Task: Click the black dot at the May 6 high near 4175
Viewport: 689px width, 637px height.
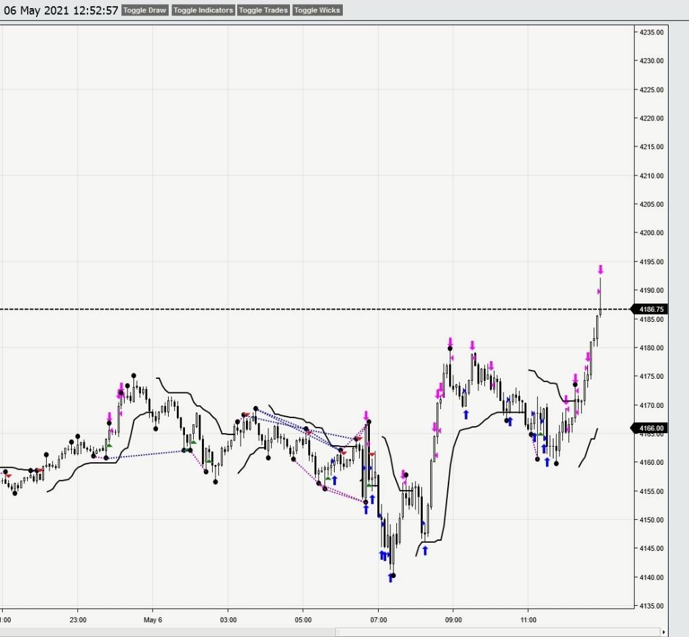Action: coord(133,376)
